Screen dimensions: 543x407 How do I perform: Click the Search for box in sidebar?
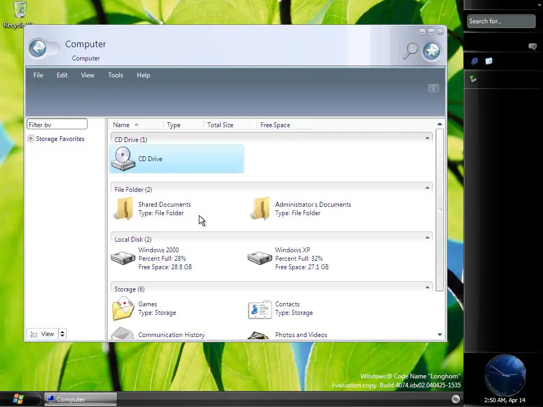tap(501, 21)
